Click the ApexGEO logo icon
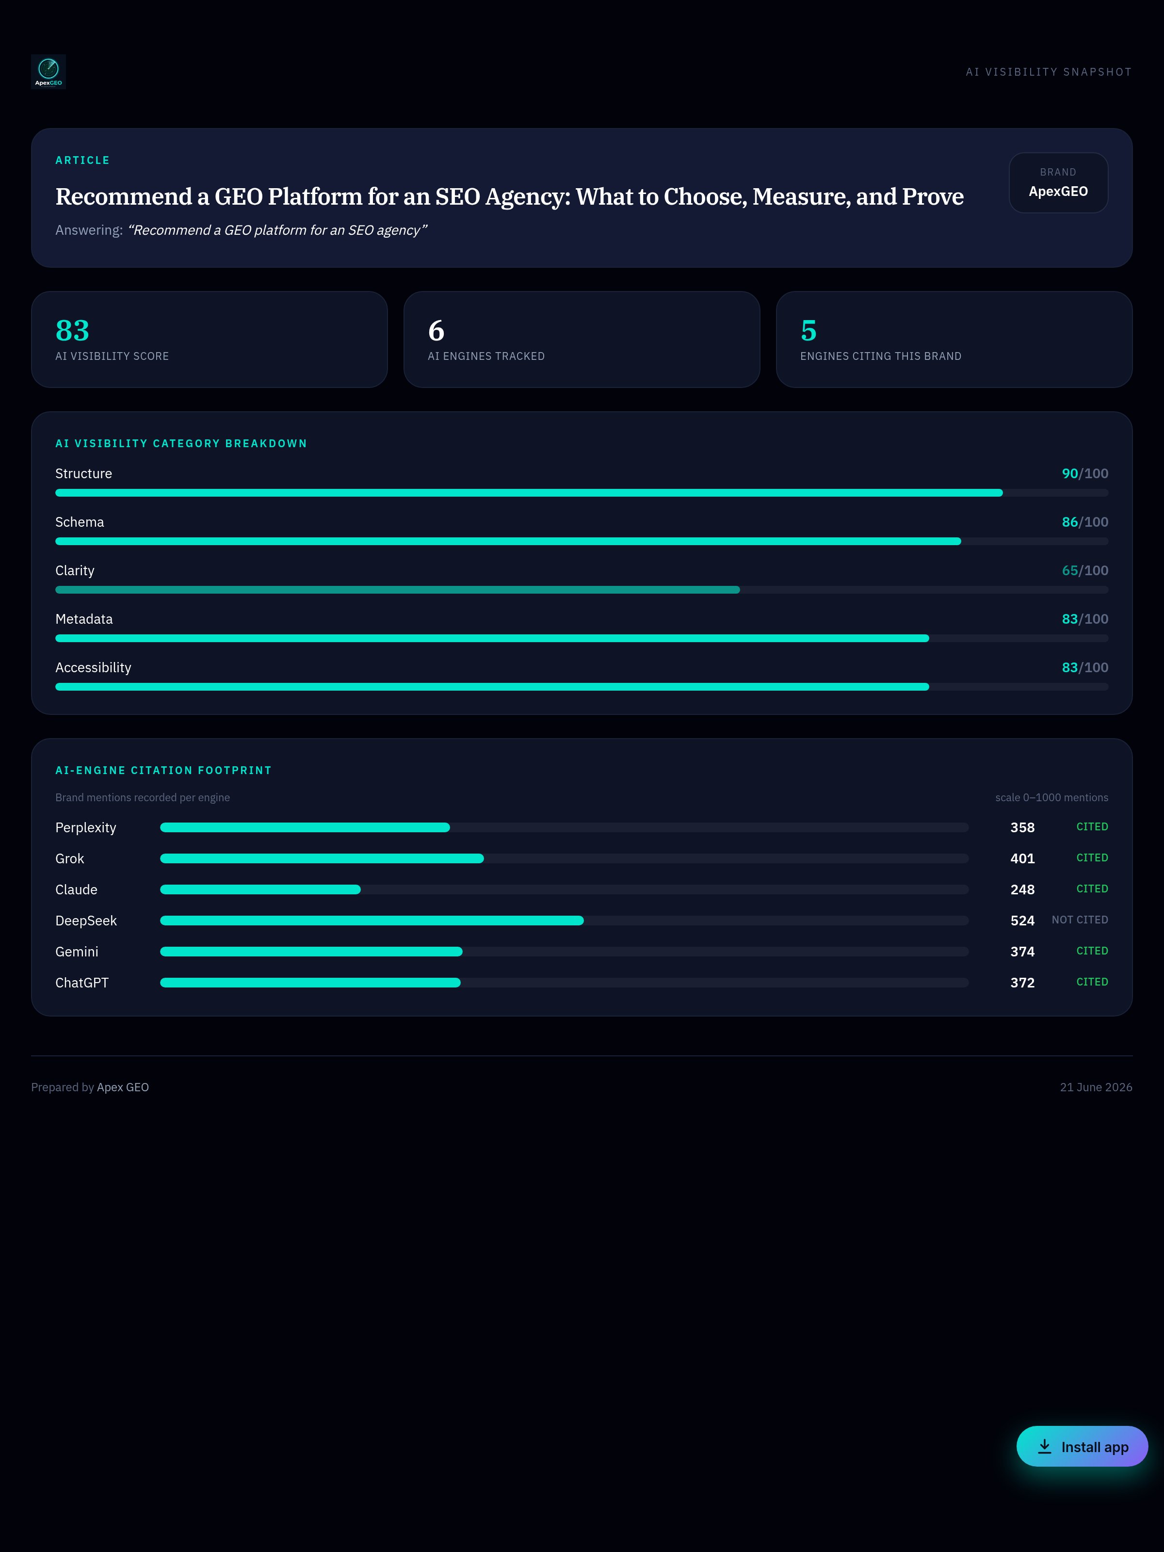Screen dimensions: 1164x1552 [x=48, y=72]
